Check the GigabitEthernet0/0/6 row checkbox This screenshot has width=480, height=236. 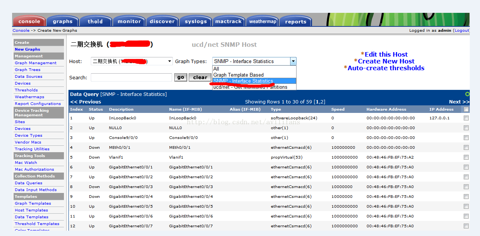[466, 216]
